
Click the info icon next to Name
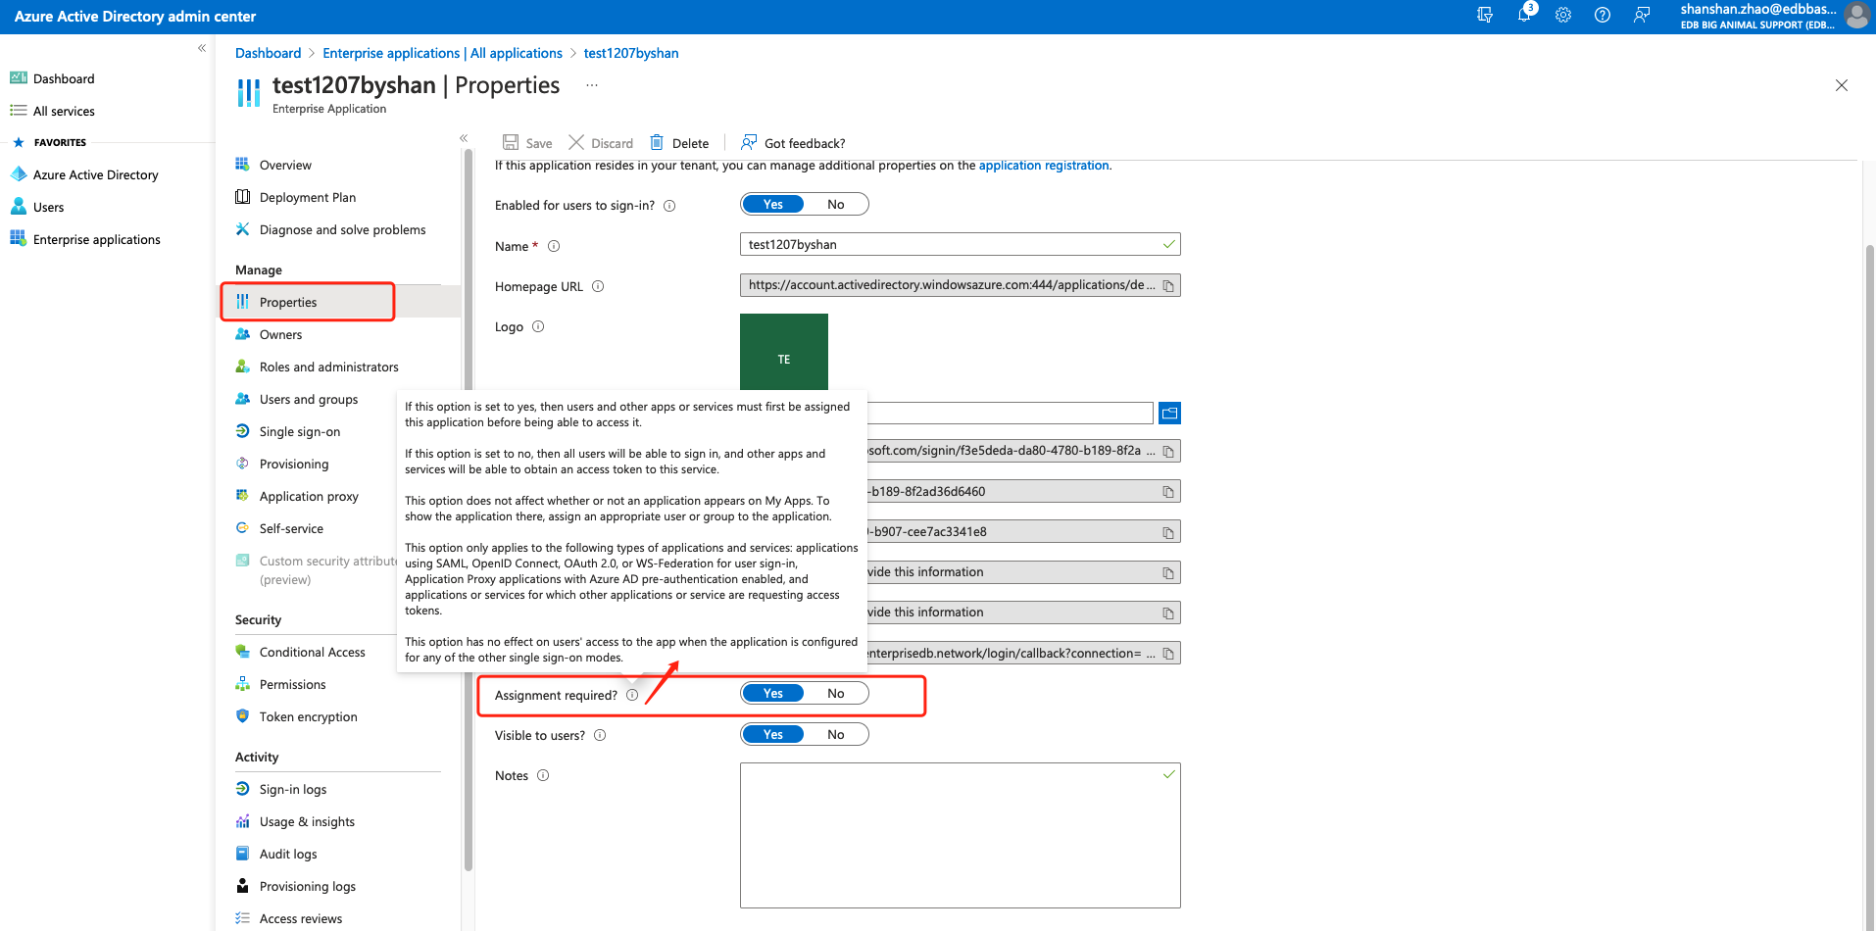click(554, 246)
